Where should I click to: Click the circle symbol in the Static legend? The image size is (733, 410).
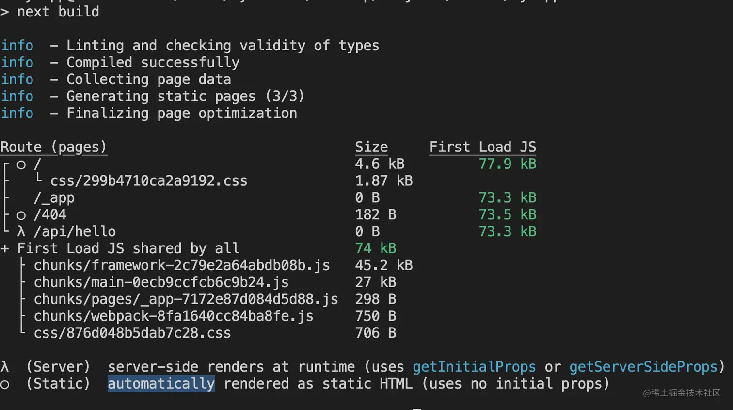[x=5, y=385]
